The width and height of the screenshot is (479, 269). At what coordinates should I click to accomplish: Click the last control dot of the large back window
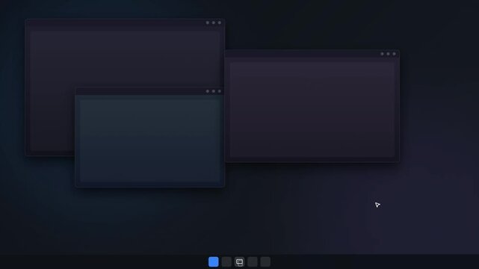click(x=220, y=22)
